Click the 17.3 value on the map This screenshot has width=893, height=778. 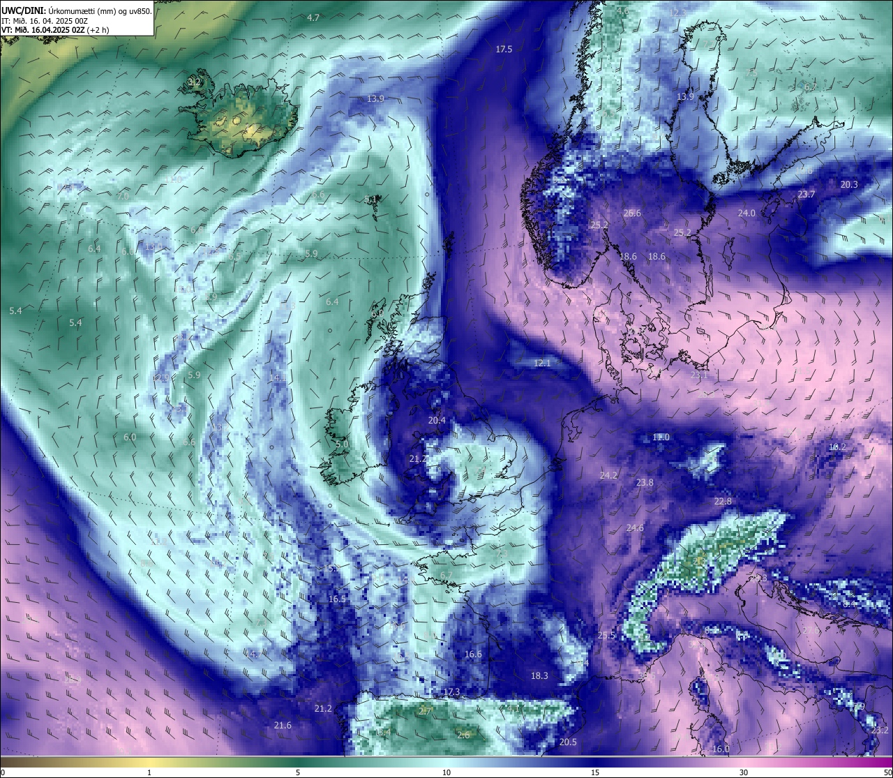point(451,691)
